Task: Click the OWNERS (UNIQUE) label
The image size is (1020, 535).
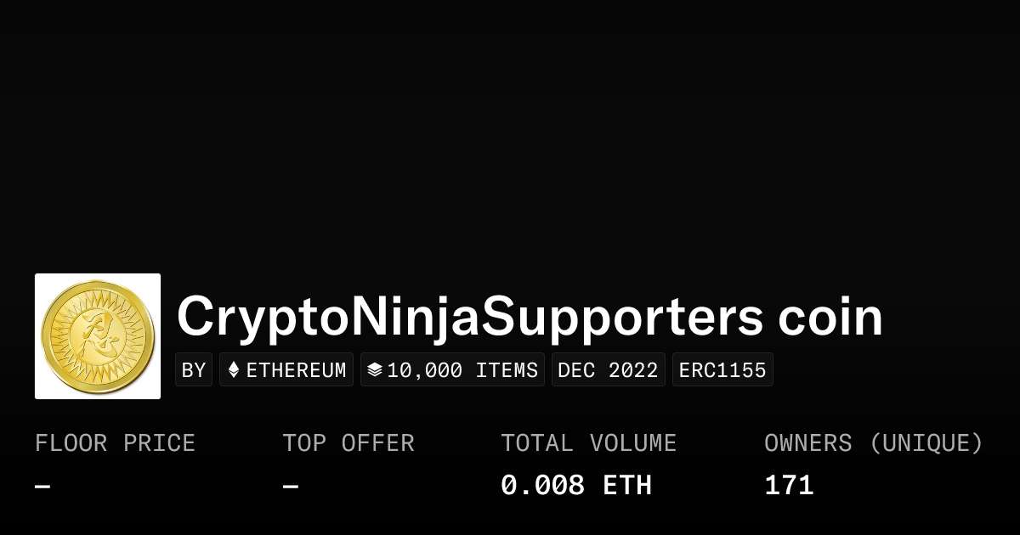Action: click(x=874, y=443)
